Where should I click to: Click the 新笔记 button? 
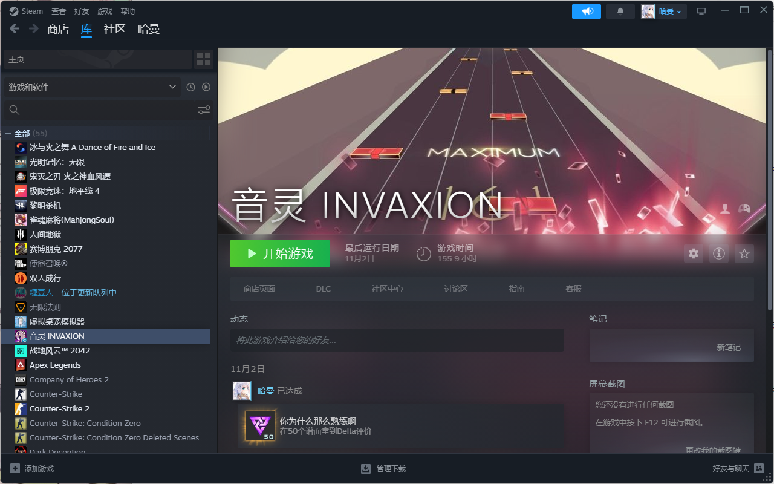click(729, 347)
